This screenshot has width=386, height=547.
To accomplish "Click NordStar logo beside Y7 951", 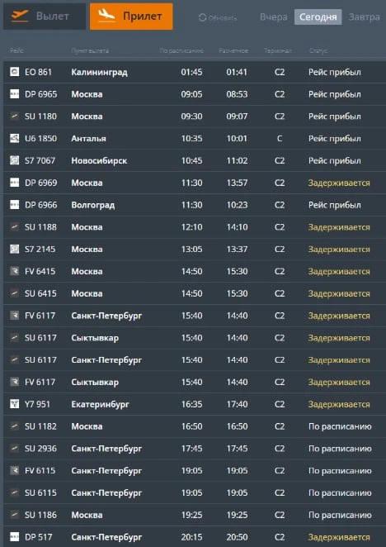I will click(x=14, y=404).
